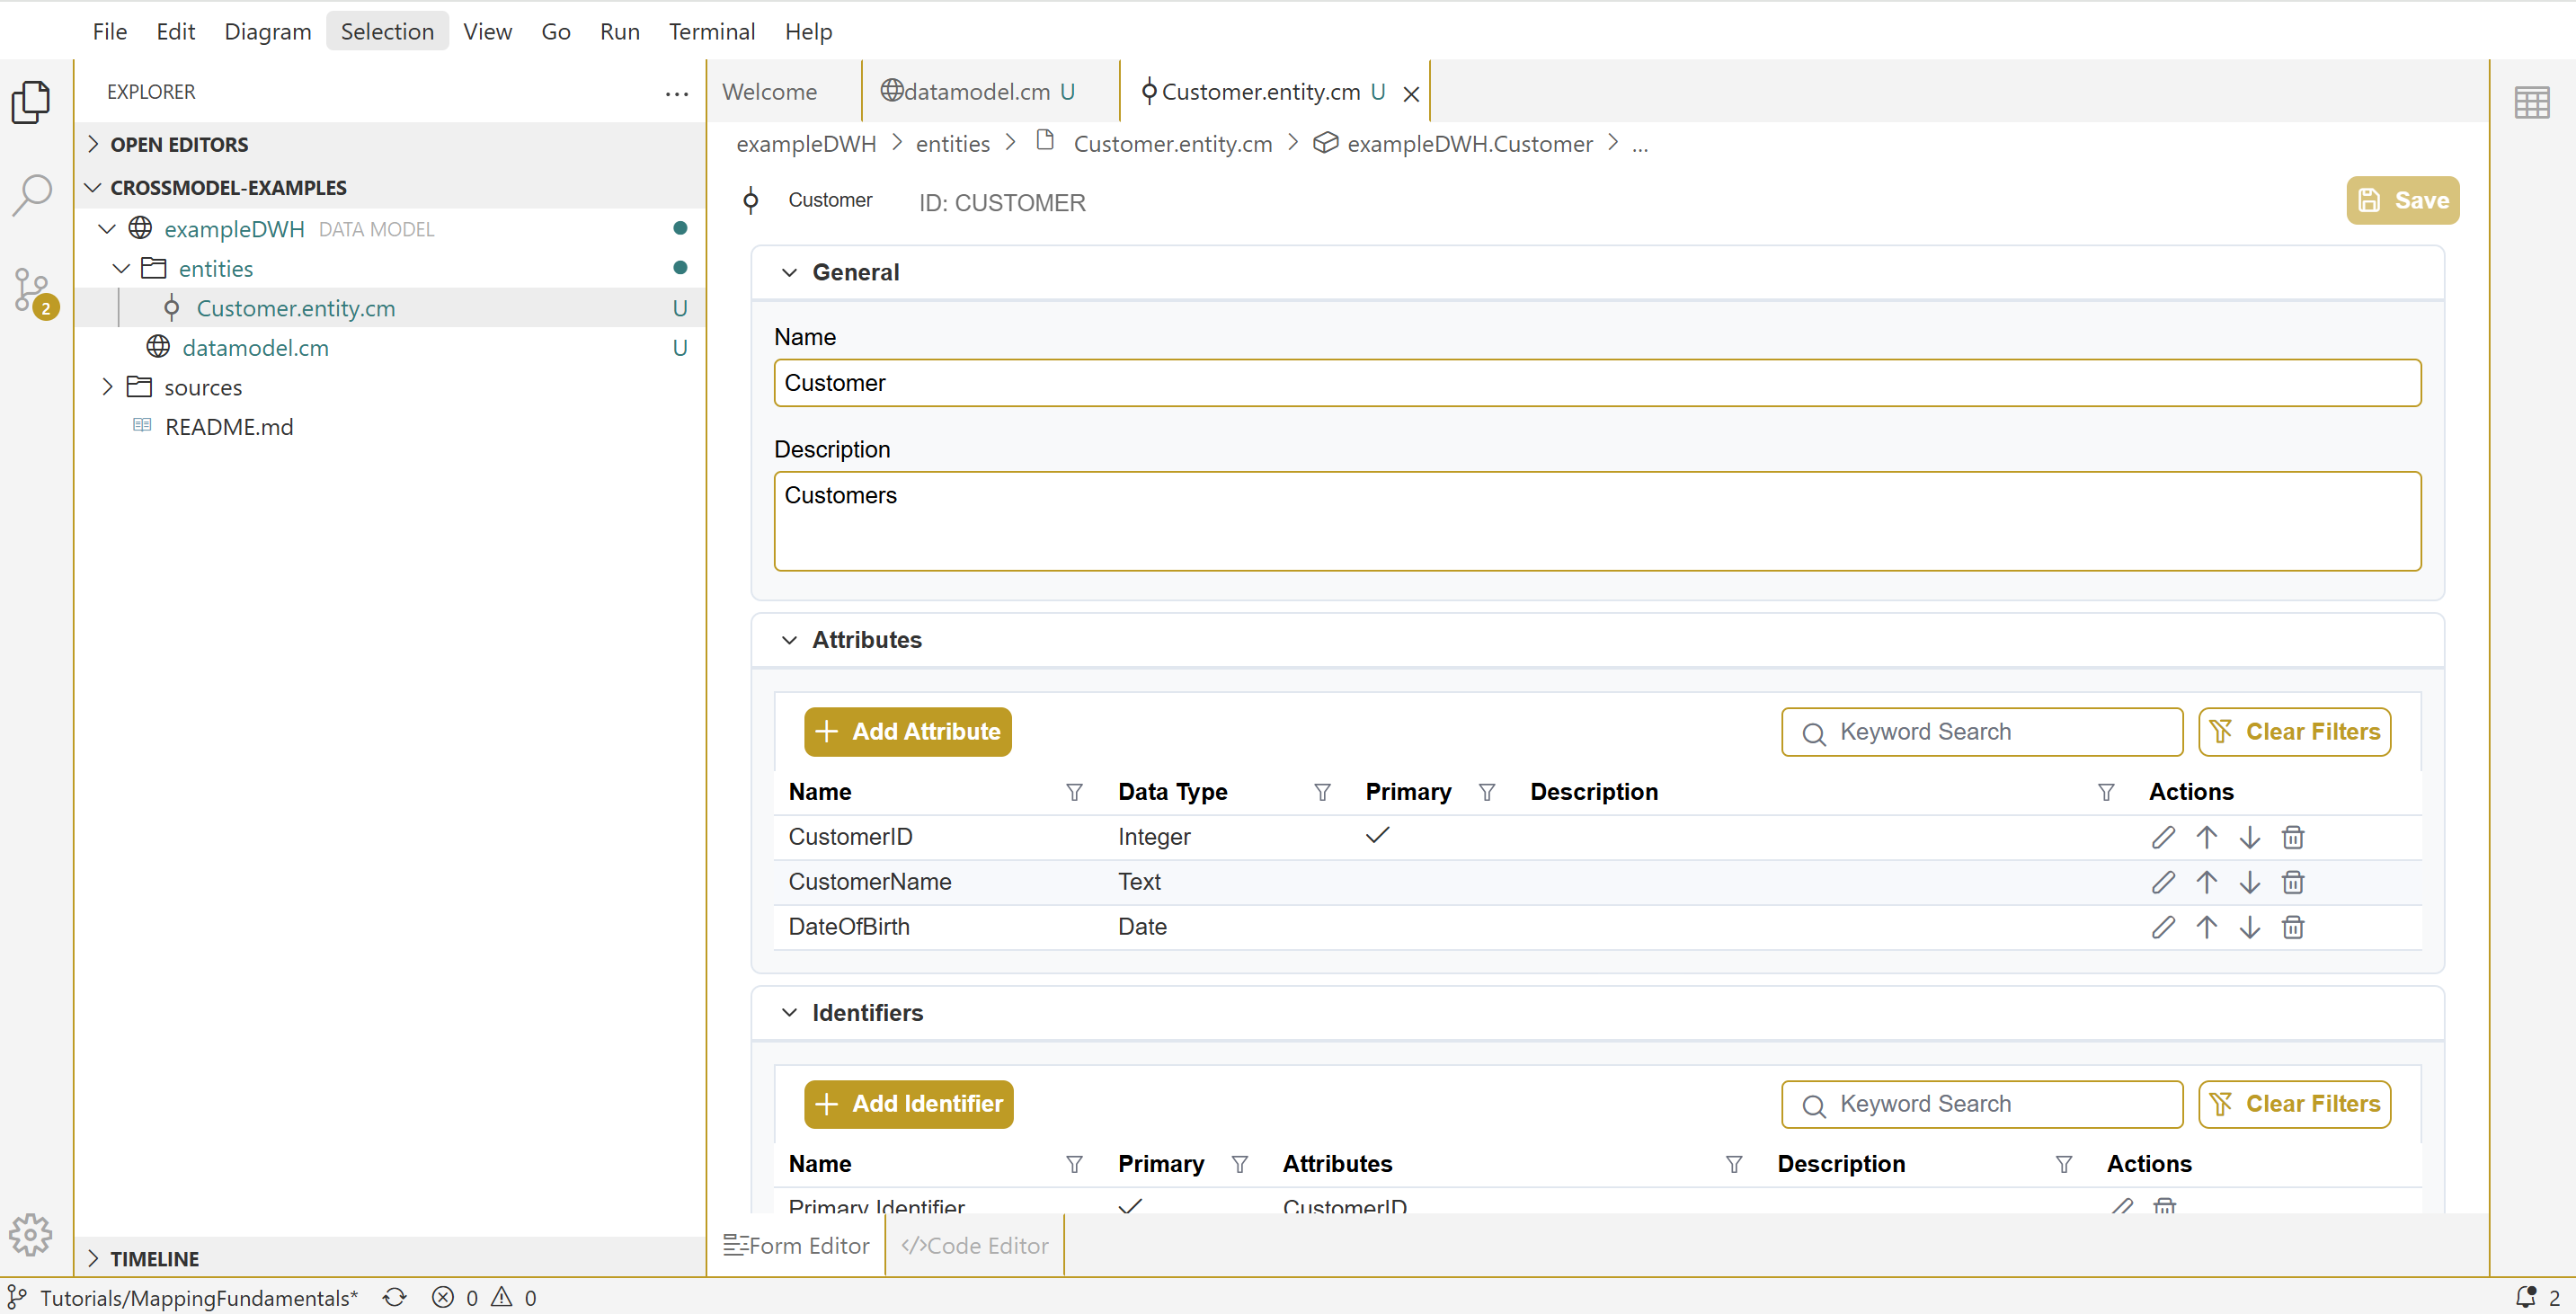Toggle CustomerID primary checkmark
Viewport: 2576px width, 1314px height.
tap(1377, 836)
